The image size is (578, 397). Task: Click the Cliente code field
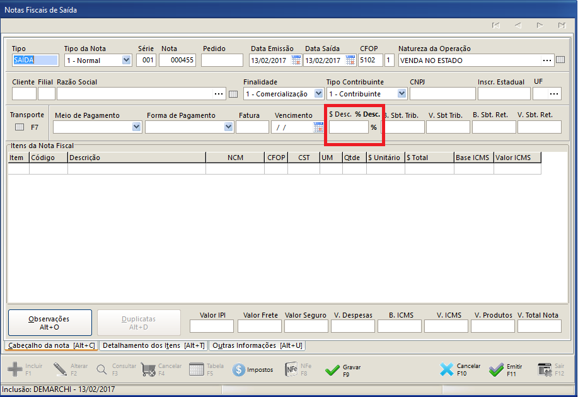click(24, 94)
